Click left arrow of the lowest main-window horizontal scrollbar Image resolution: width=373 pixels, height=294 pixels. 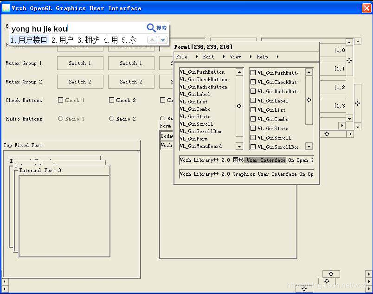point(5,288)
